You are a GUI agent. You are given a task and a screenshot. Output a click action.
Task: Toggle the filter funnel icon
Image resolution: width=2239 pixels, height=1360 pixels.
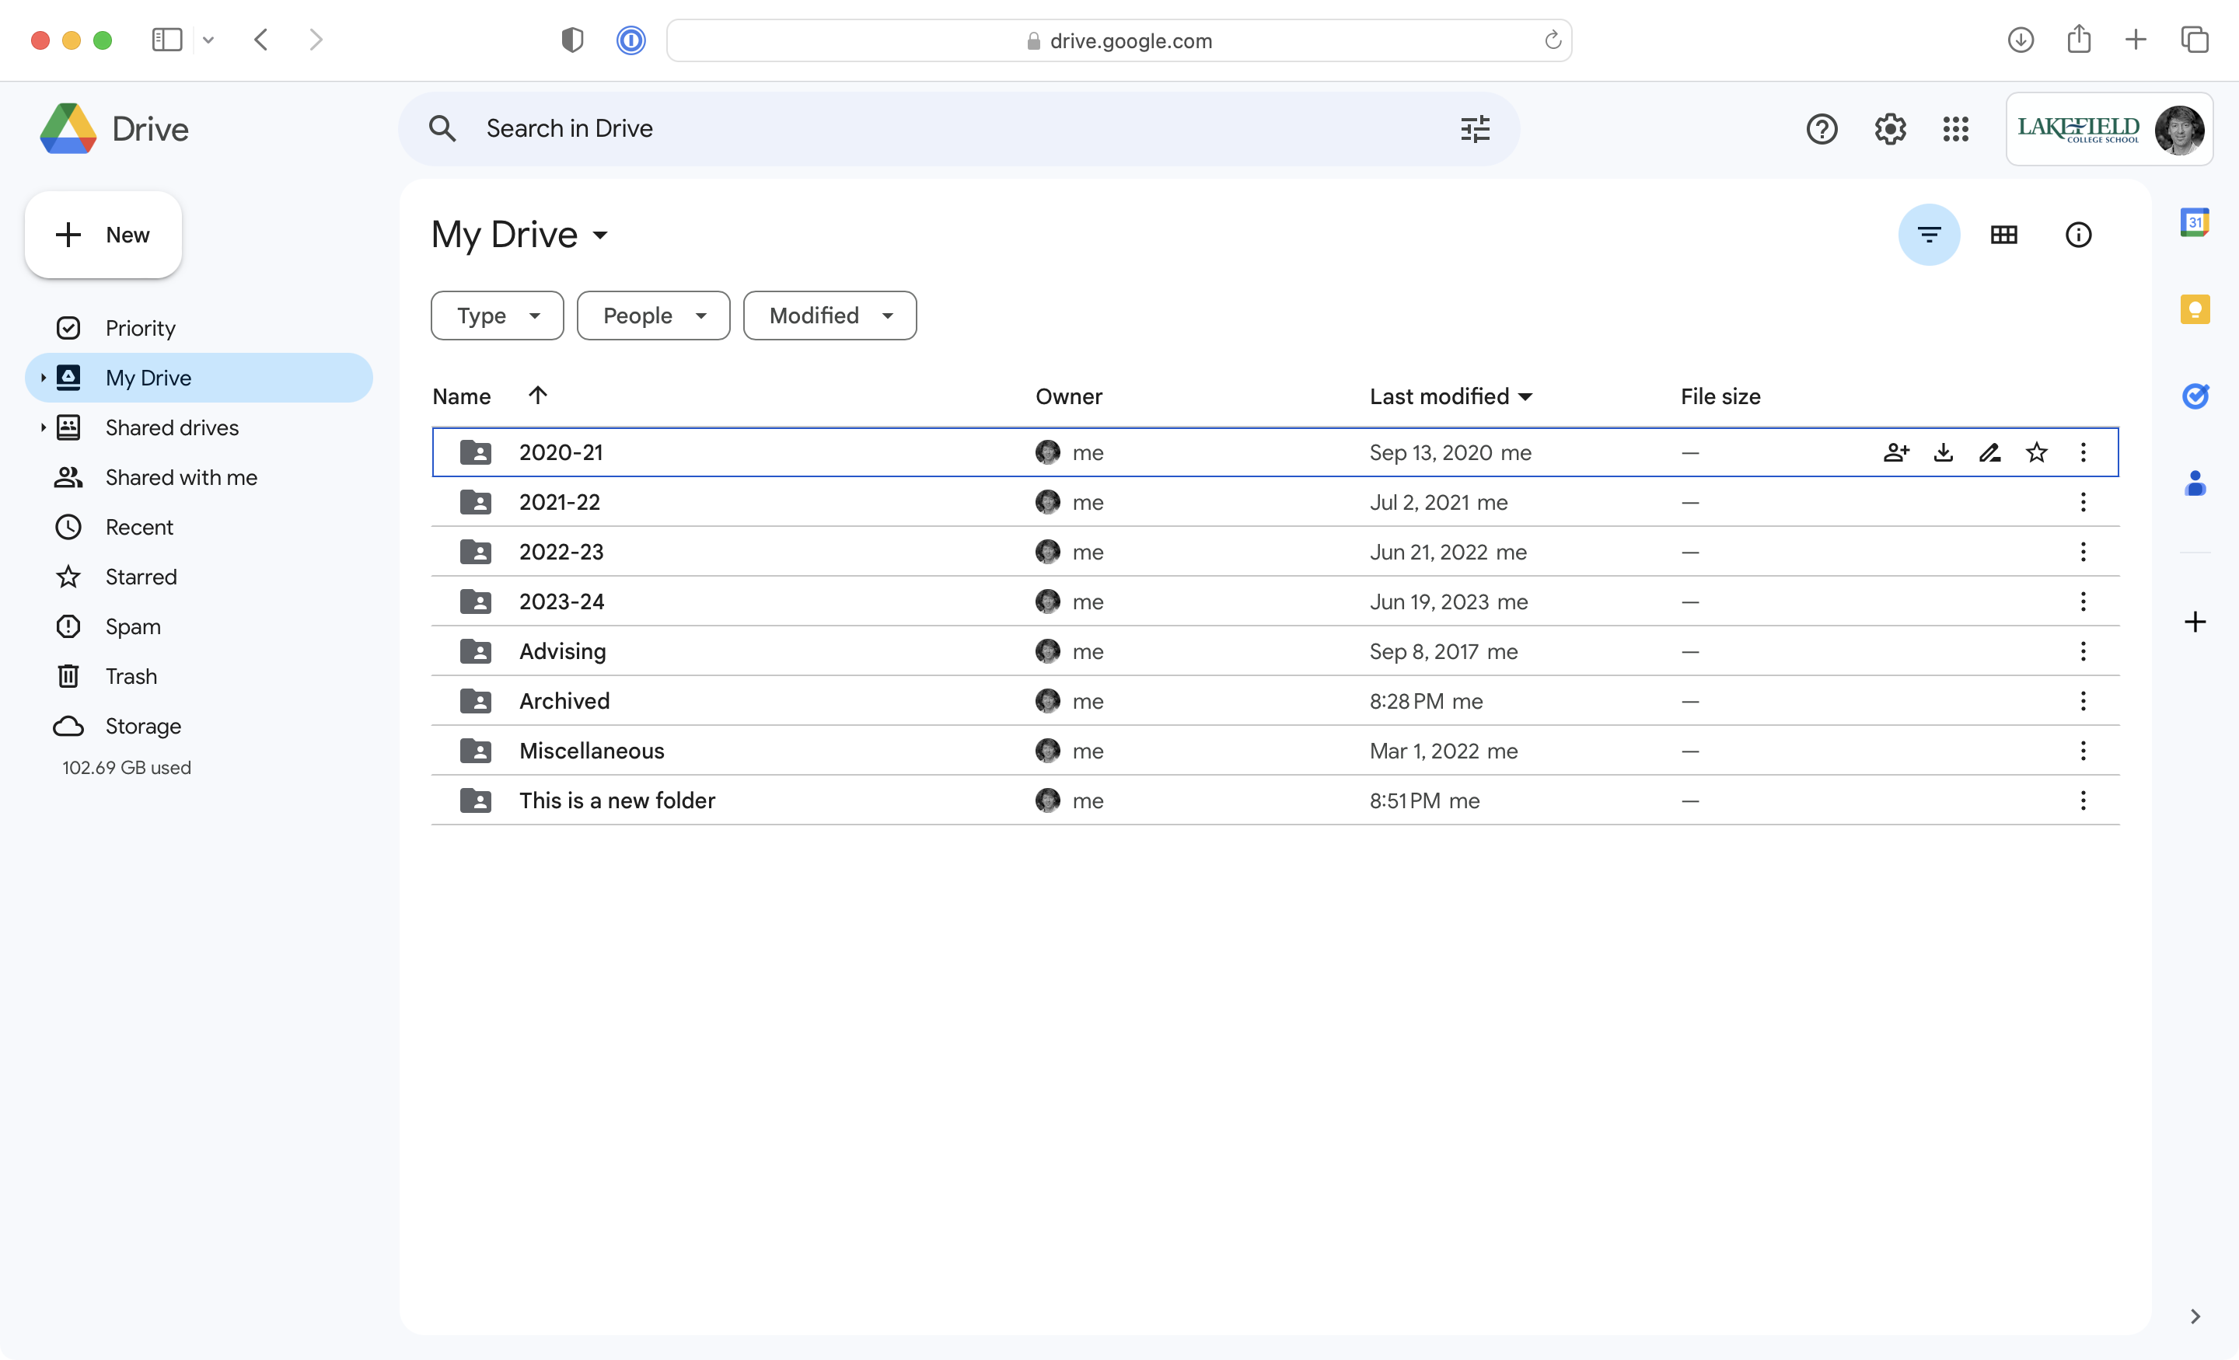click(1929, 235)
